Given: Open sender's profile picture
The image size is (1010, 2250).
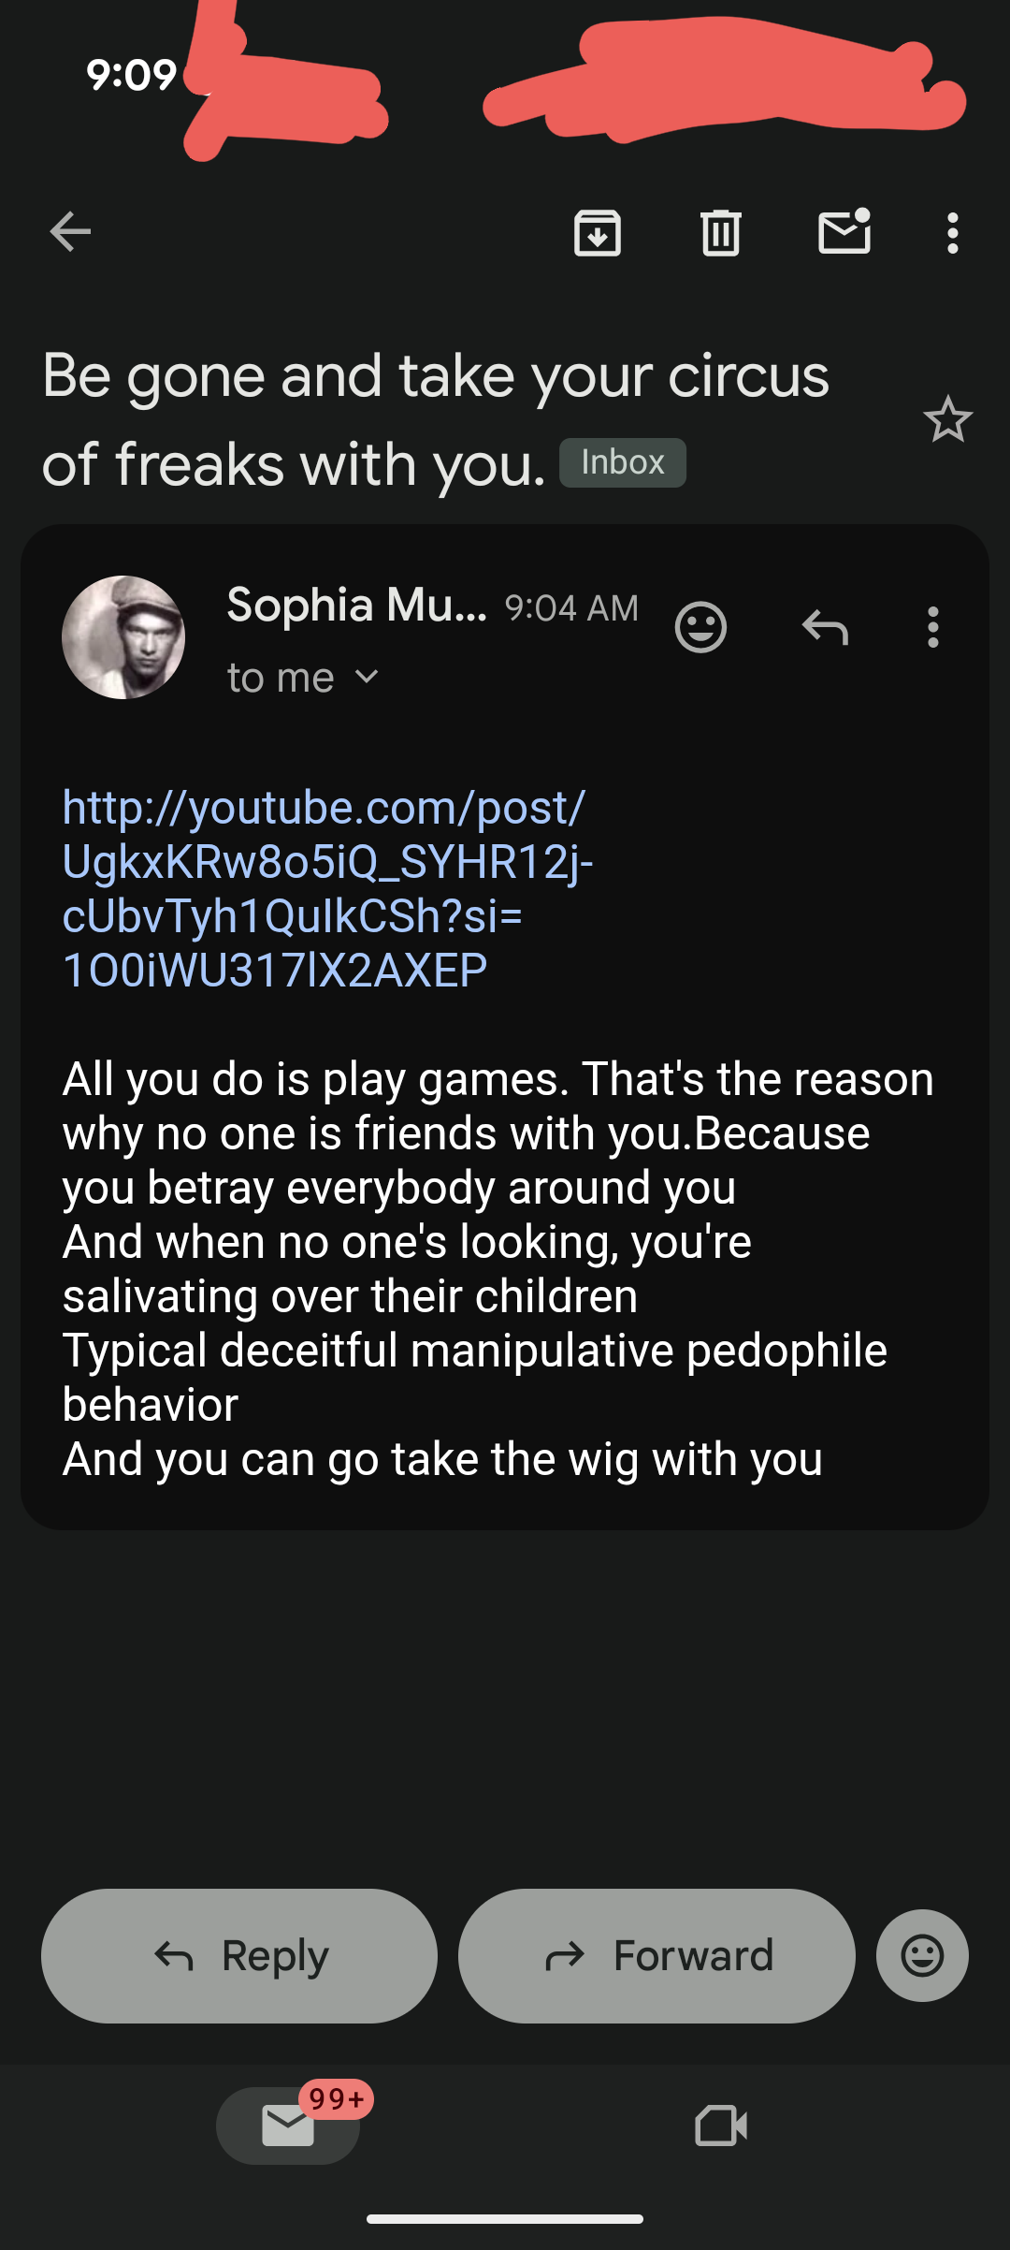Looking at the screenshot, I should tap(123, 637).
